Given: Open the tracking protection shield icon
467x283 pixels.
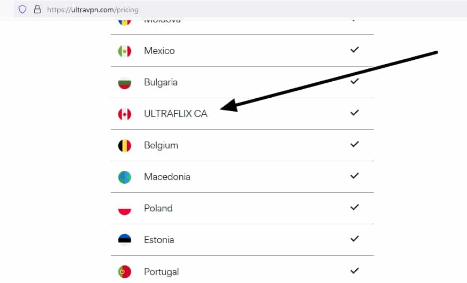Looking at the screenshot, I should pos(22,10).
